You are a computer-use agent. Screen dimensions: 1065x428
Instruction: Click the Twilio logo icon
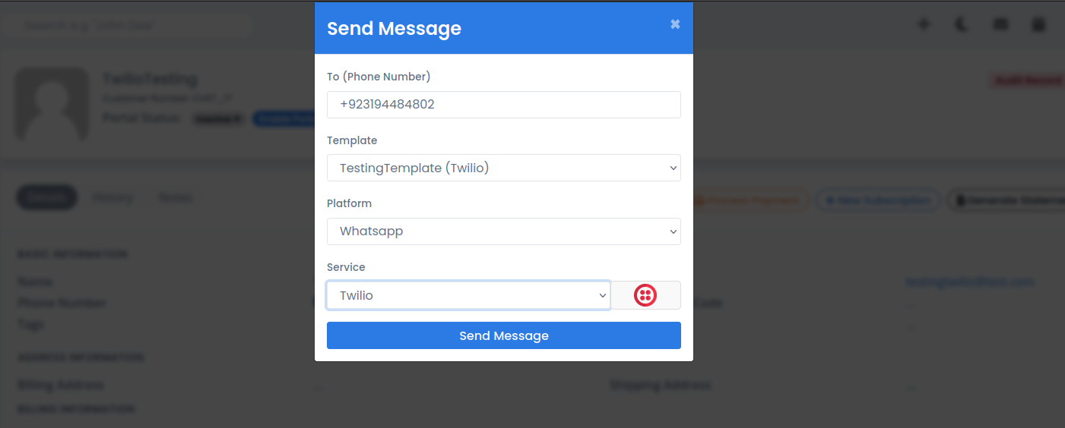click(x=645, y=295)
